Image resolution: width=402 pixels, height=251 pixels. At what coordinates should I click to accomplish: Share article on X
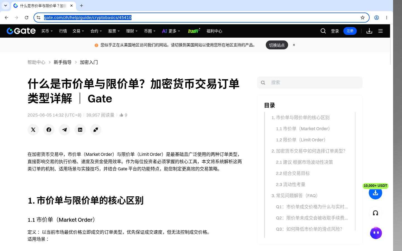click(x=33, y=130)
